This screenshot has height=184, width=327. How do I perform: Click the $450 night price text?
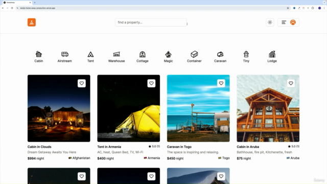[175, 158]
